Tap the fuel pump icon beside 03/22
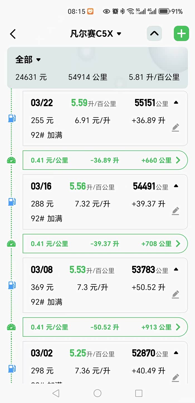This screenshot has height=403, width=195. pos(12,118)
